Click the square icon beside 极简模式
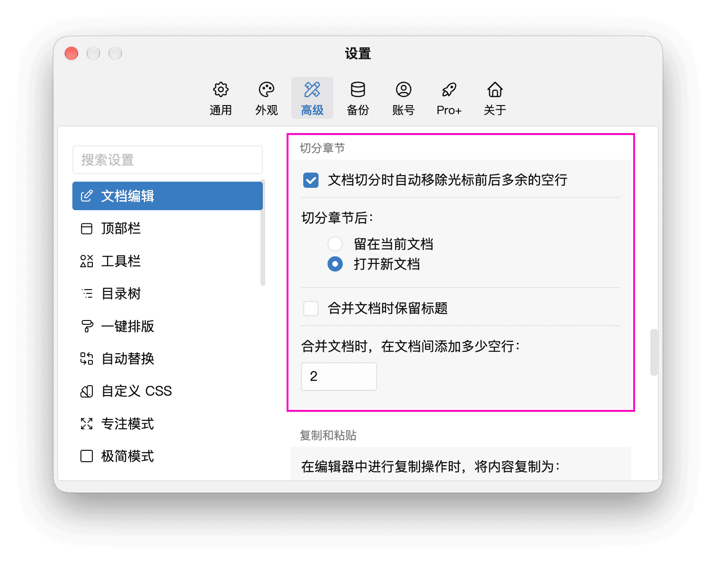This screenshot has width=716, height=563. click(87, 456)
